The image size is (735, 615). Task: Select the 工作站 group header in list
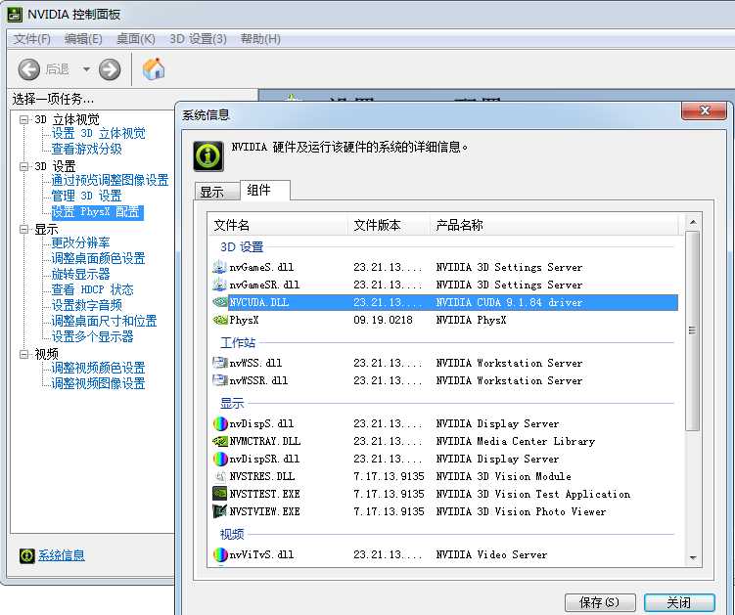click(238, 343)
